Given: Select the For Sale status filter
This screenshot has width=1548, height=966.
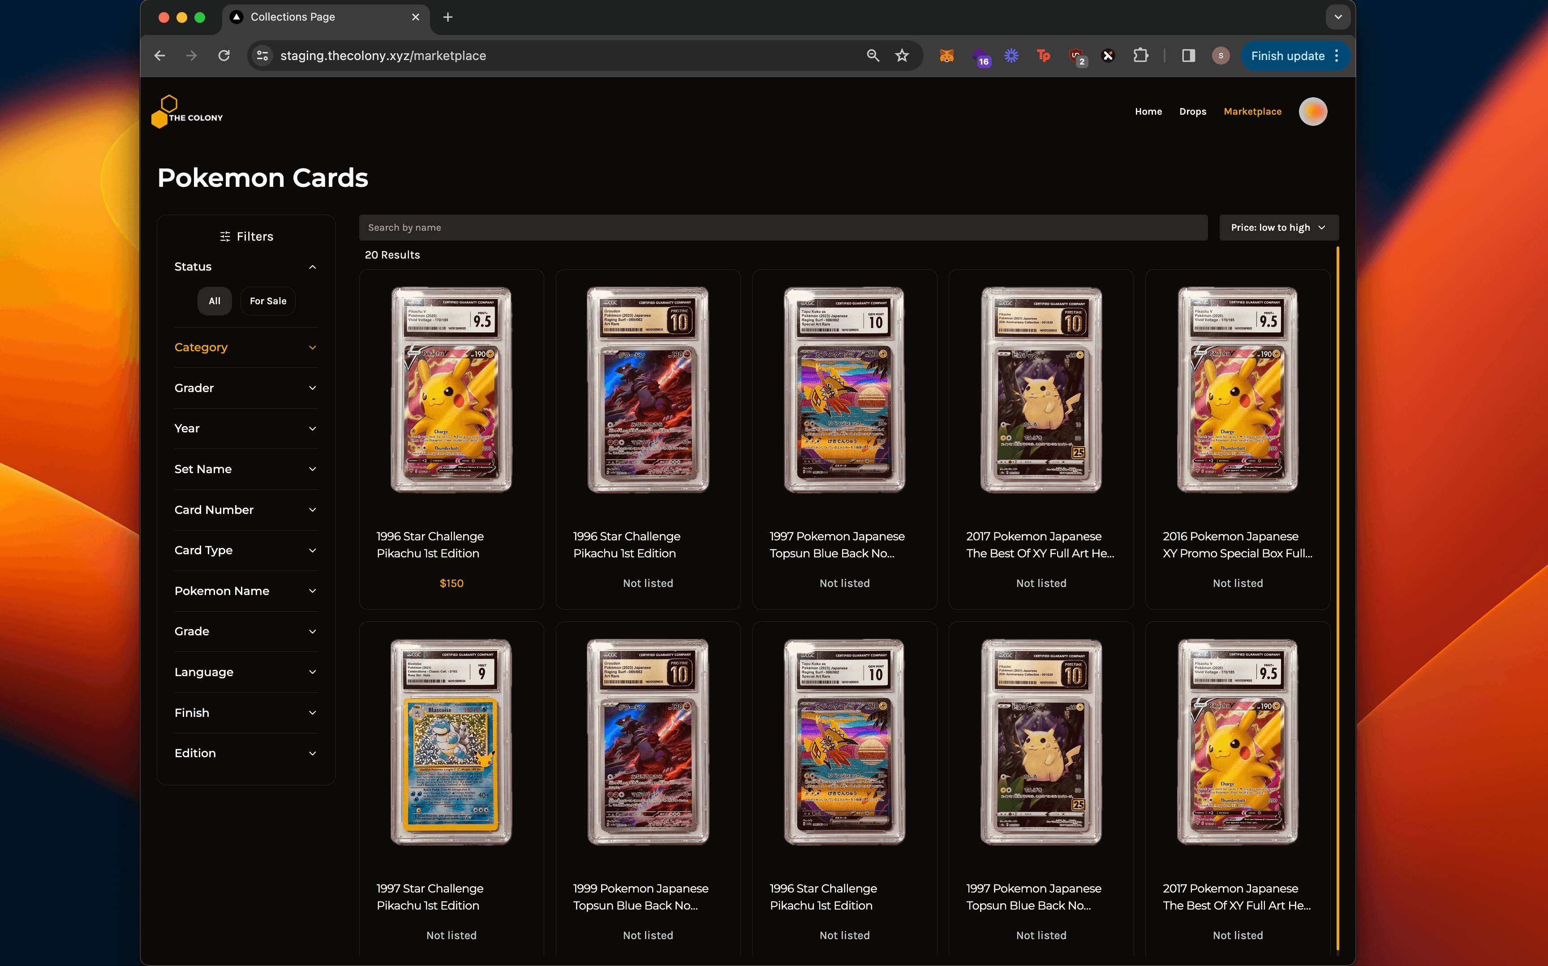Looking at the screenshot, I should pos(268,301).
